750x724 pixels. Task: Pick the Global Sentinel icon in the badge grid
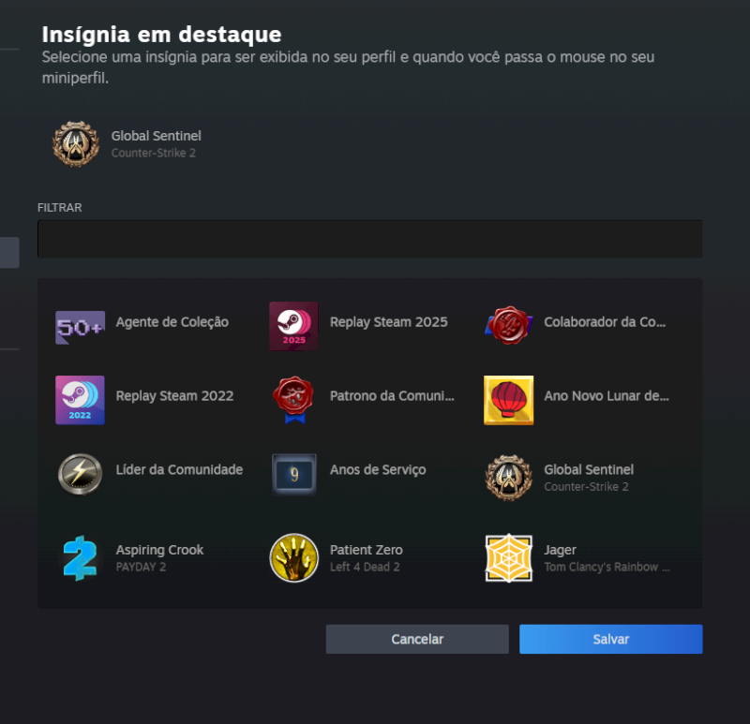click(x=508, y=478)
